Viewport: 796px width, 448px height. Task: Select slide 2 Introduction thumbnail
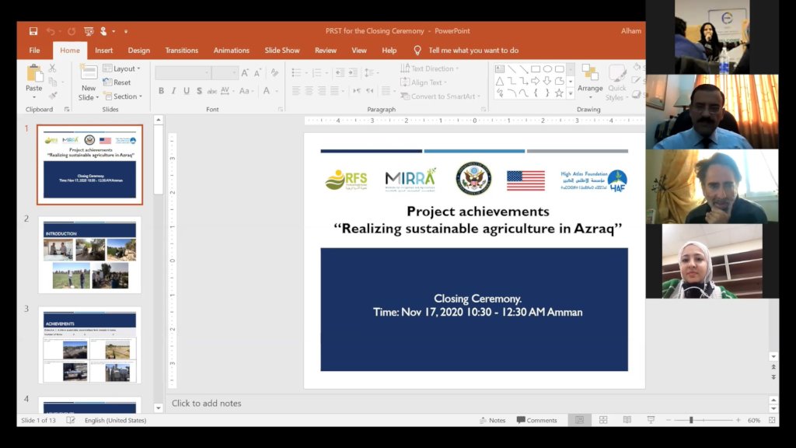(x=90, y=254)
